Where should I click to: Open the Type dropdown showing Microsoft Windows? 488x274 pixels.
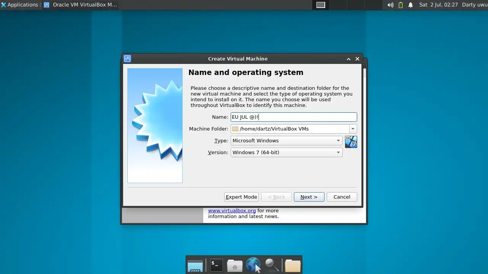point(286,140)
